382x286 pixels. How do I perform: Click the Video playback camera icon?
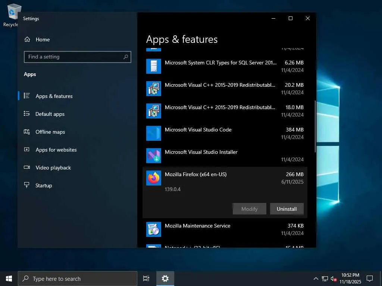pos(27,167)
